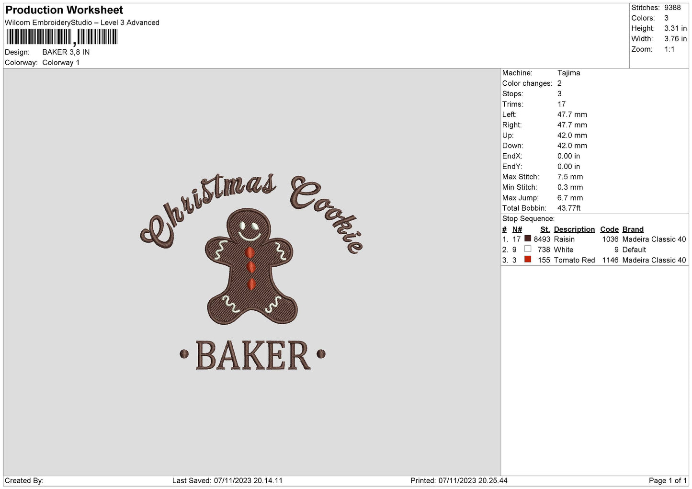The image size is (692, 489).
Task: Click the Stitches value '9388'
Action: point(672,8)
